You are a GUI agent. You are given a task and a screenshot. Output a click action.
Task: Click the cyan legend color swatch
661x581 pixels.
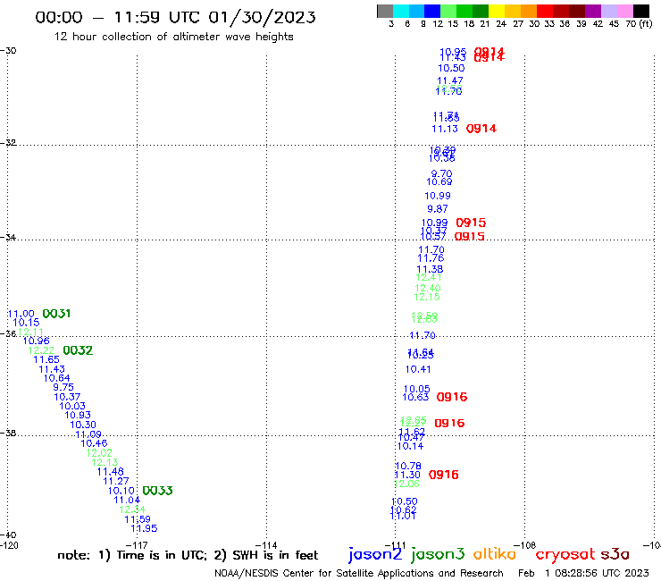[x=401, y=11]
